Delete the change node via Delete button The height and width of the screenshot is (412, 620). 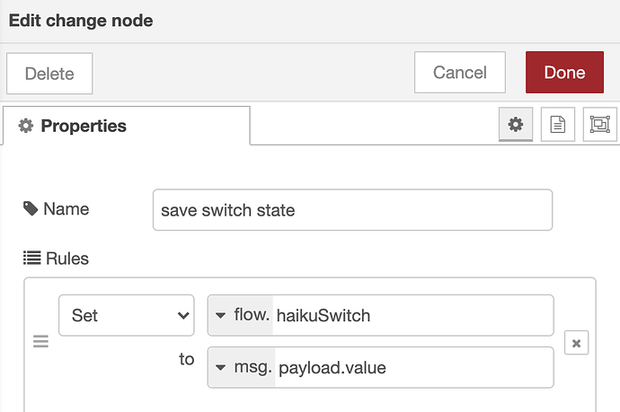pyautogui.click(x=49, y=74)
